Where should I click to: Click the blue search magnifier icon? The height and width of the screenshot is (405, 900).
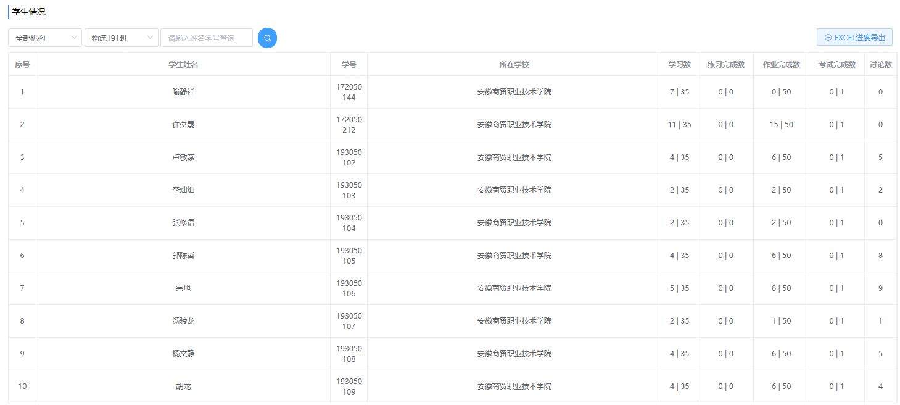pos(267,38)
